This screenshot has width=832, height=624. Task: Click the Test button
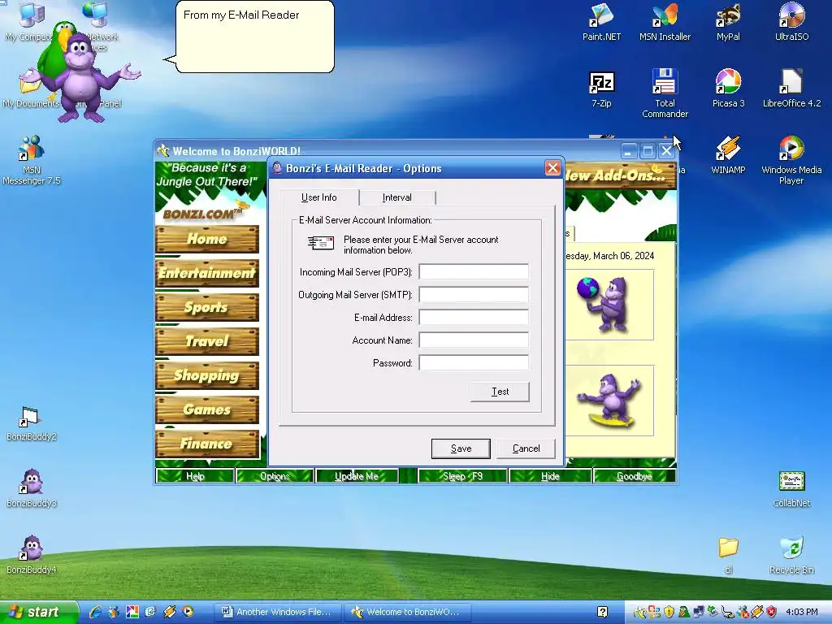coord(500,392)
